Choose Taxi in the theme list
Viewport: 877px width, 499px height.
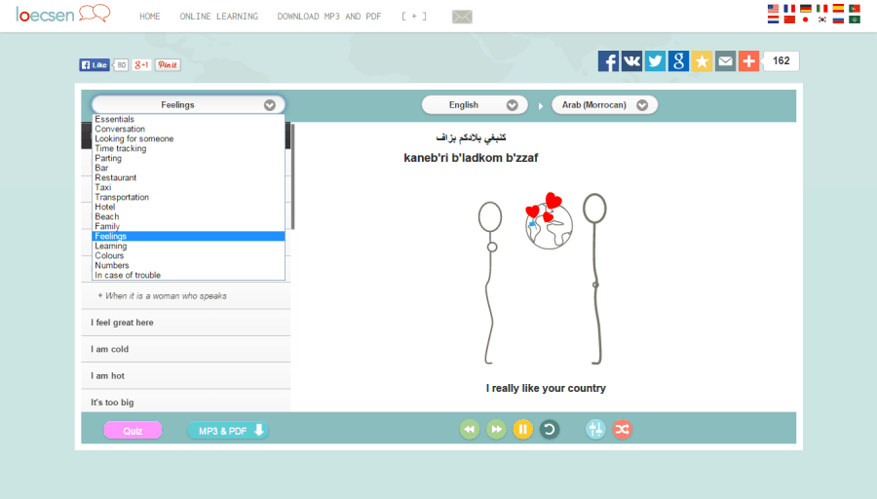point(188,187)
